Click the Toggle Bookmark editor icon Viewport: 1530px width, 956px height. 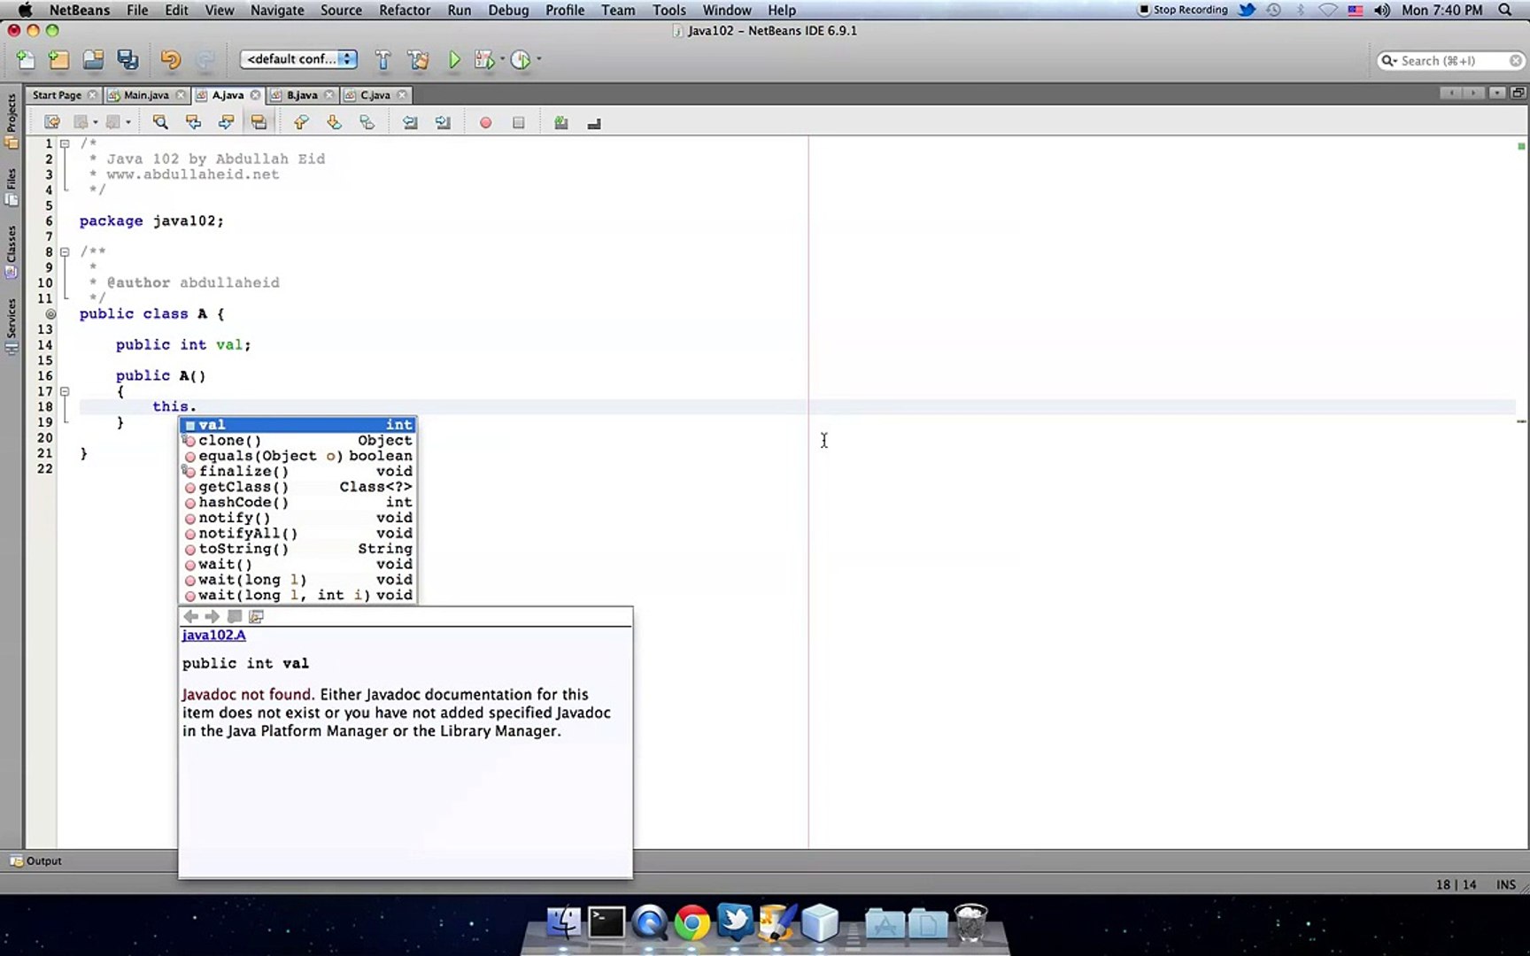(x=367, y=122)
